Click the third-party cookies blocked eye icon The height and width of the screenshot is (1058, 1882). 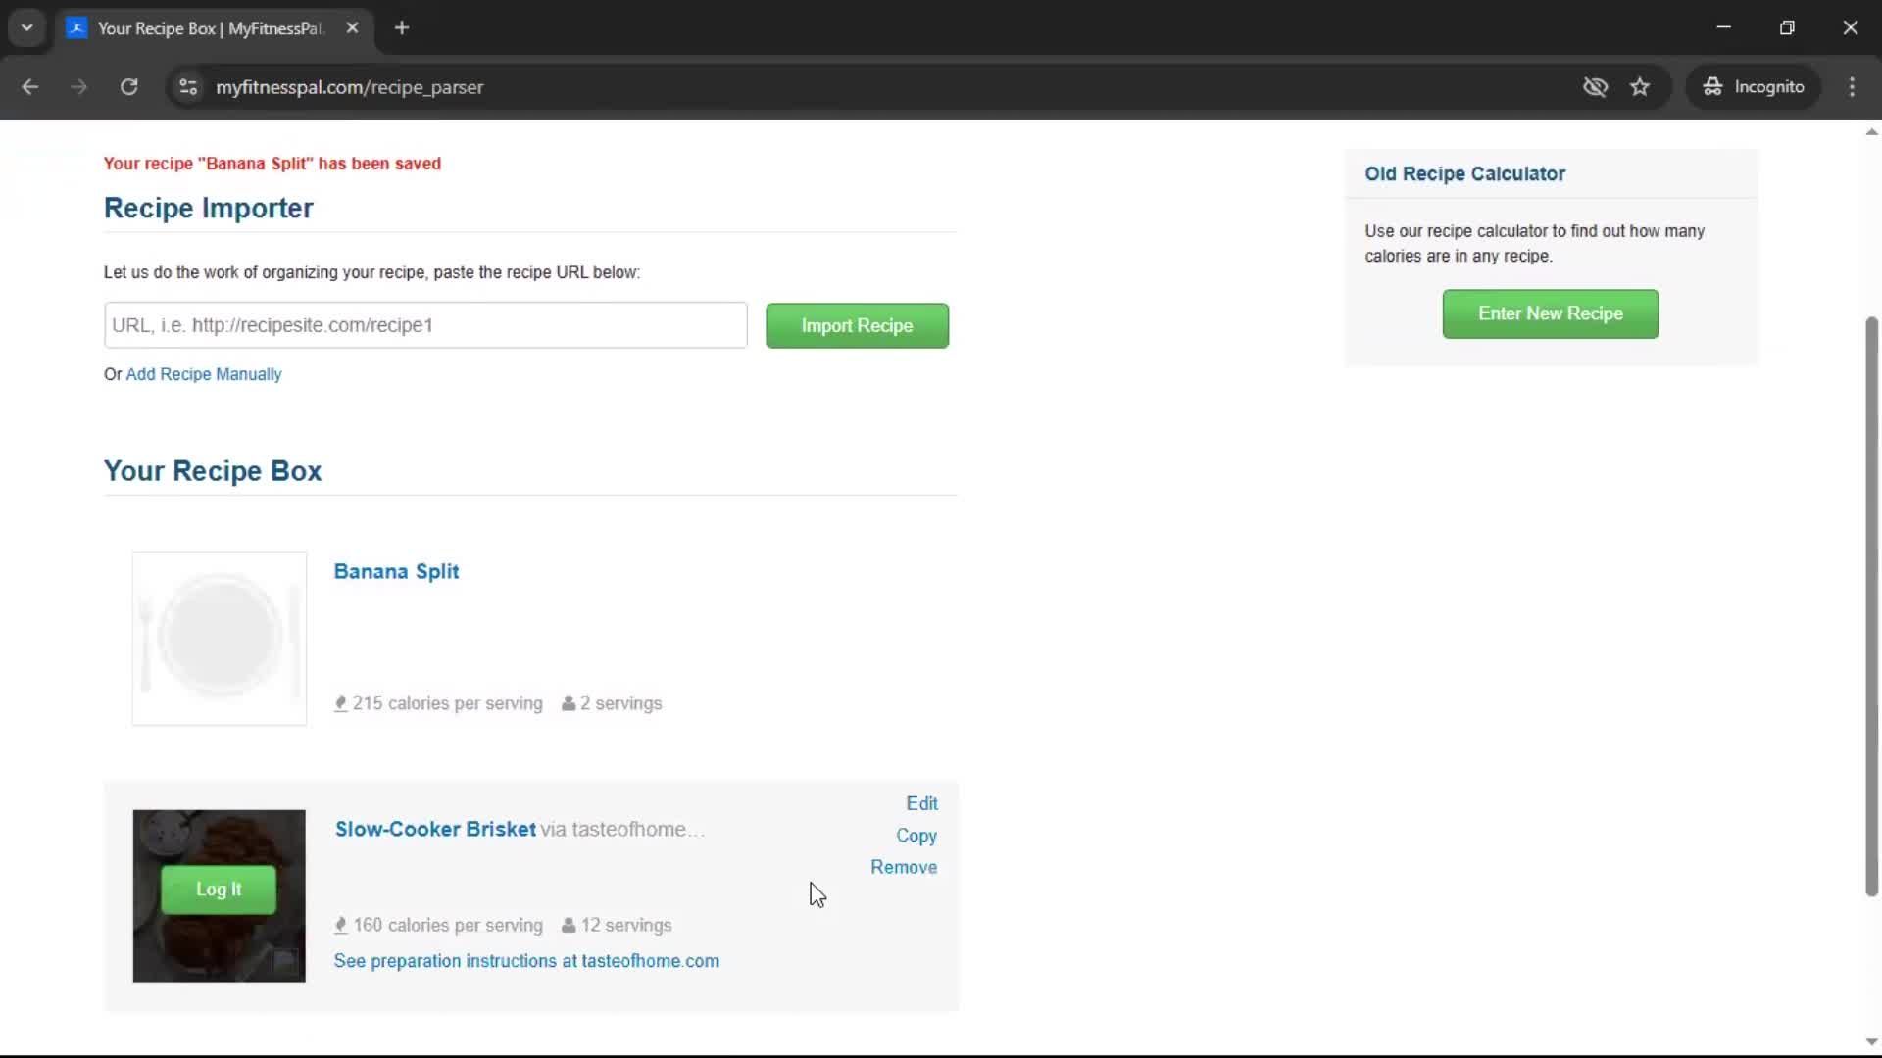coord(1595,87)
